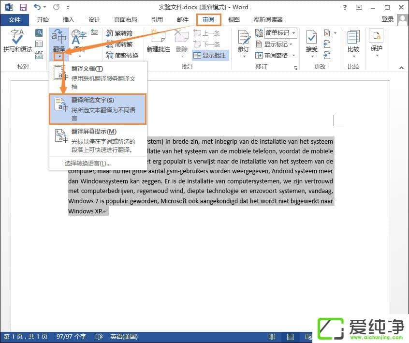Screen dimensions: 409x343
Task: Click the language indicator 英语(美国) in status bar
Action: point(124,337)
